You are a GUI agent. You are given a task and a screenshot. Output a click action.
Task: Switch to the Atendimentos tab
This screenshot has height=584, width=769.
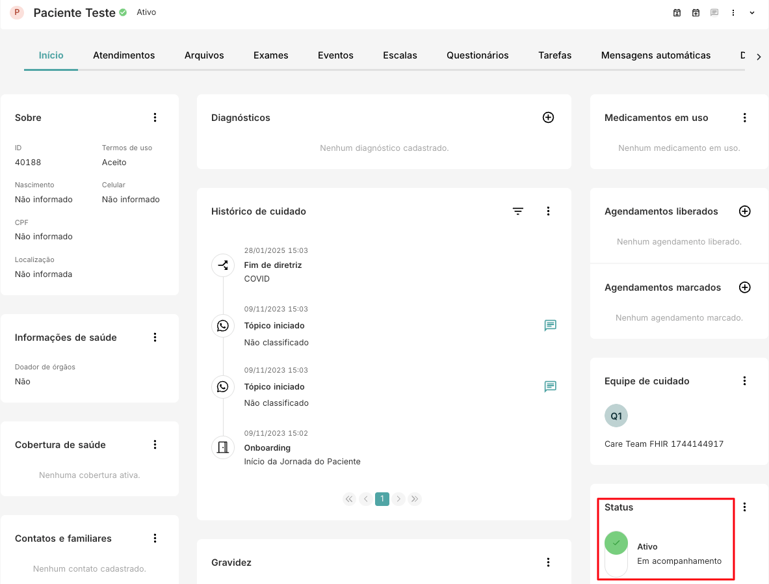click(124, 55)
